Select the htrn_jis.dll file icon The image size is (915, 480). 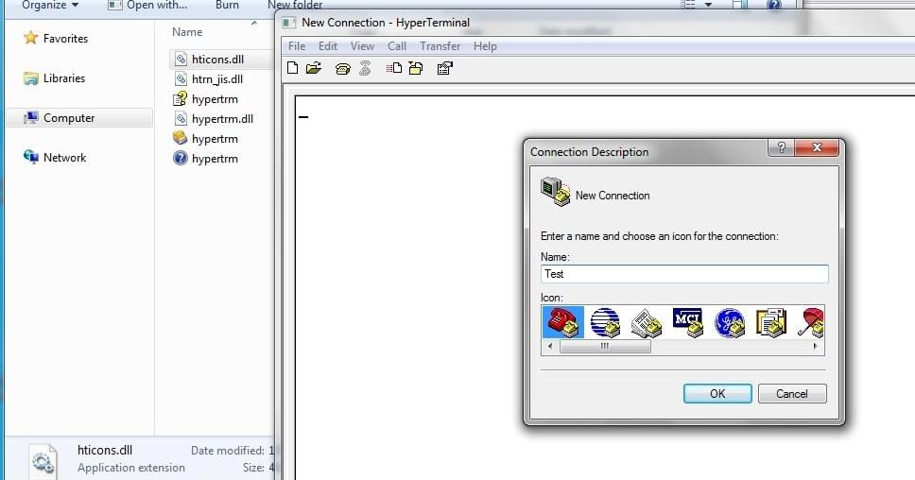click(x=181, y=78)
